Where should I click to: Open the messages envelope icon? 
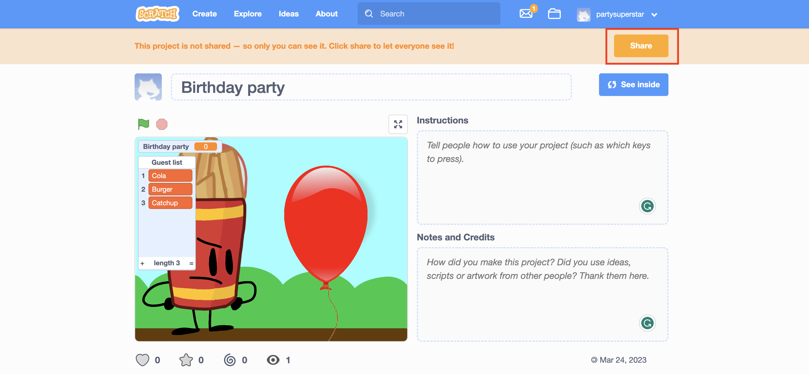526,14
